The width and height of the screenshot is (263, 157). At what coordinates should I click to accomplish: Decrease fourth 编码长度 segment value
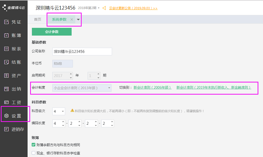click(x=112, y=125)
